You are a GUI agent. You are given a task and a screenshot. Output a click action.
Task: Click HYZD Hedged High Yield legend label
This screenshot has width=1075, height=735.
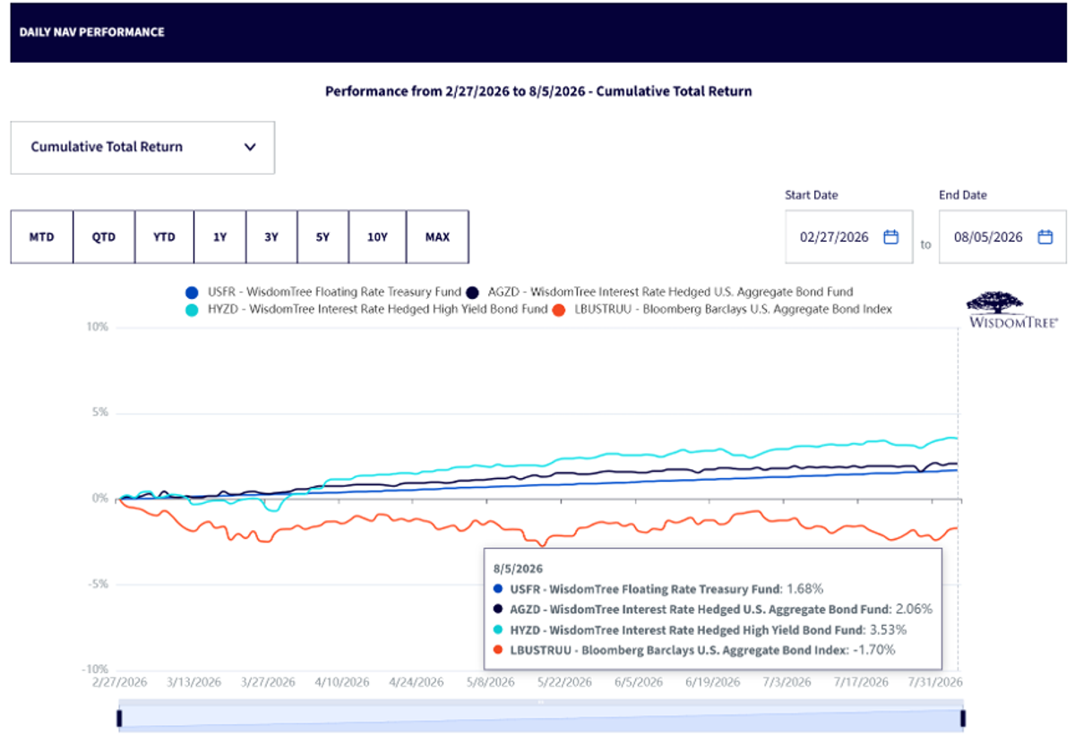click(376, 309)
